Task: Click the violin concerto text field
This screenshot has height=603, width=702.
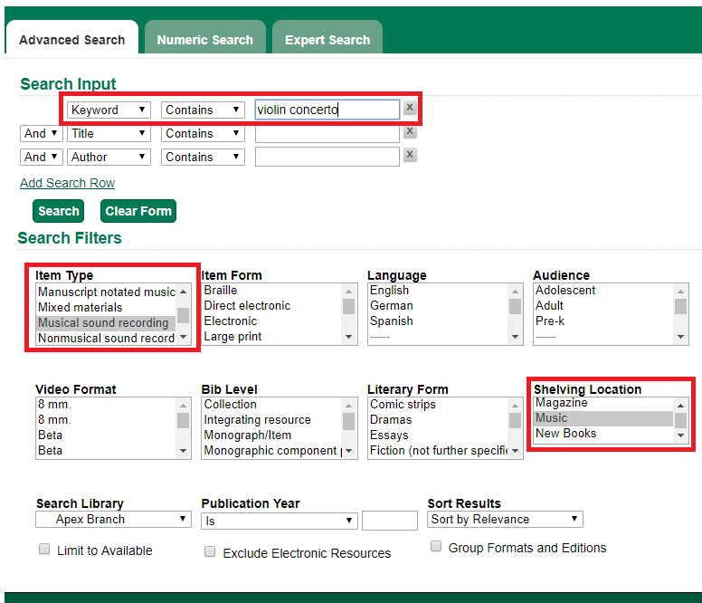Action: tap(327, 110)
